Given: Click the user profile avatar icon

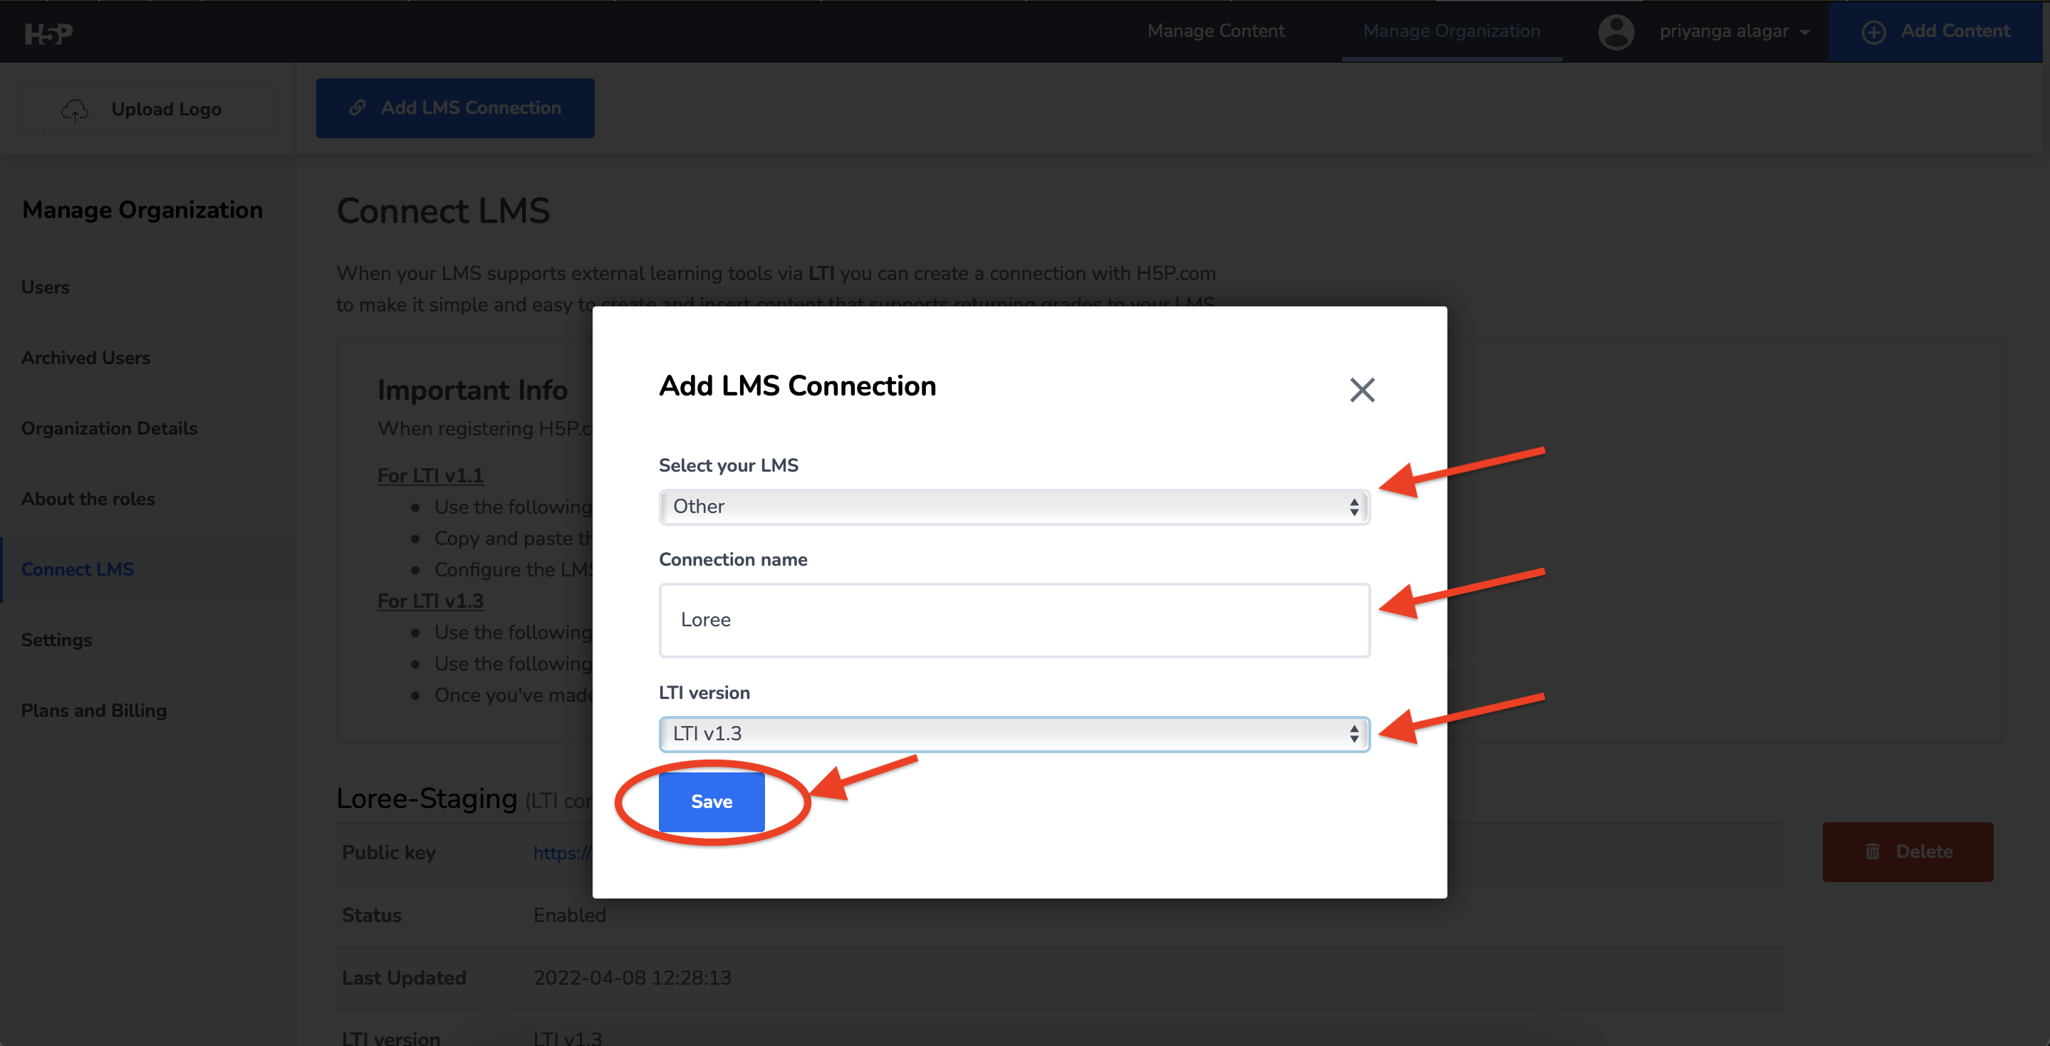Looking at the screenshot, I should 1615,32.
